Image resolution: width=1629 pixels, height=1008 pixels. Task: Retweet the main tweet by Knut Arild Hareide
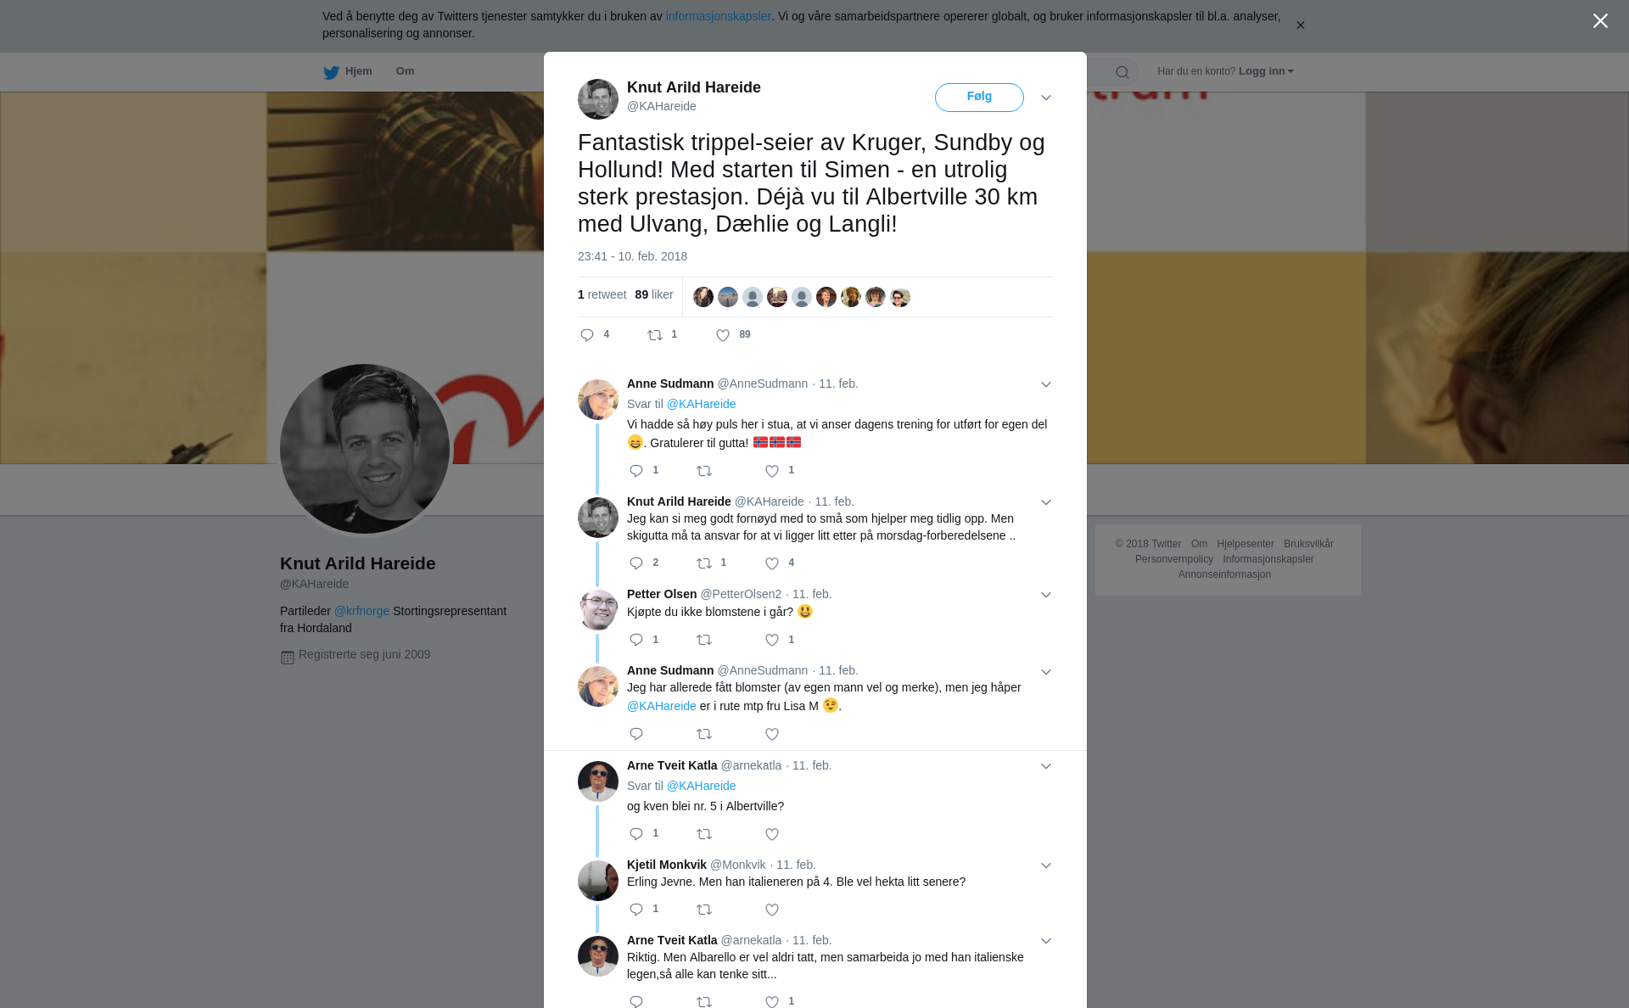(x=655, y=335)
